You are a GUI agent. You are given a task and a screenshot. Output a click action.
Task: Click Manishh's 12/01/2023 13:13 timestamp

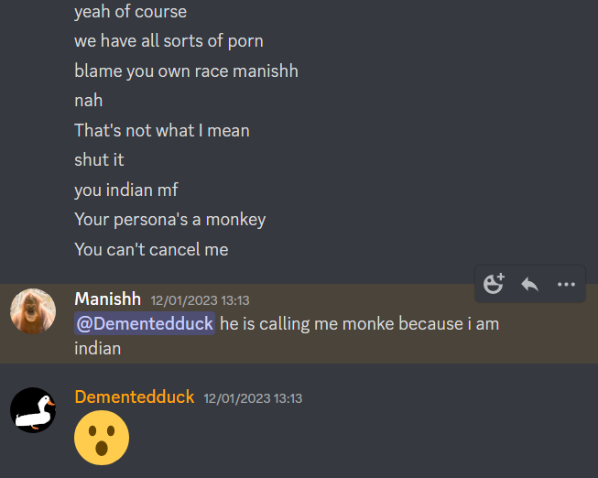click(x=200, y=300)
